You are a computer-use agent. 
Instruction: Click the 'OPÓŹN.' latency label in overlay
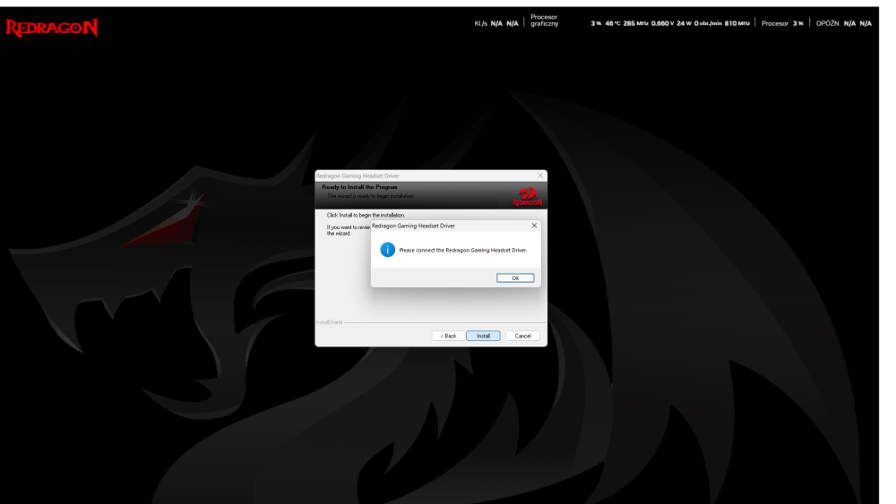[827, 23]
